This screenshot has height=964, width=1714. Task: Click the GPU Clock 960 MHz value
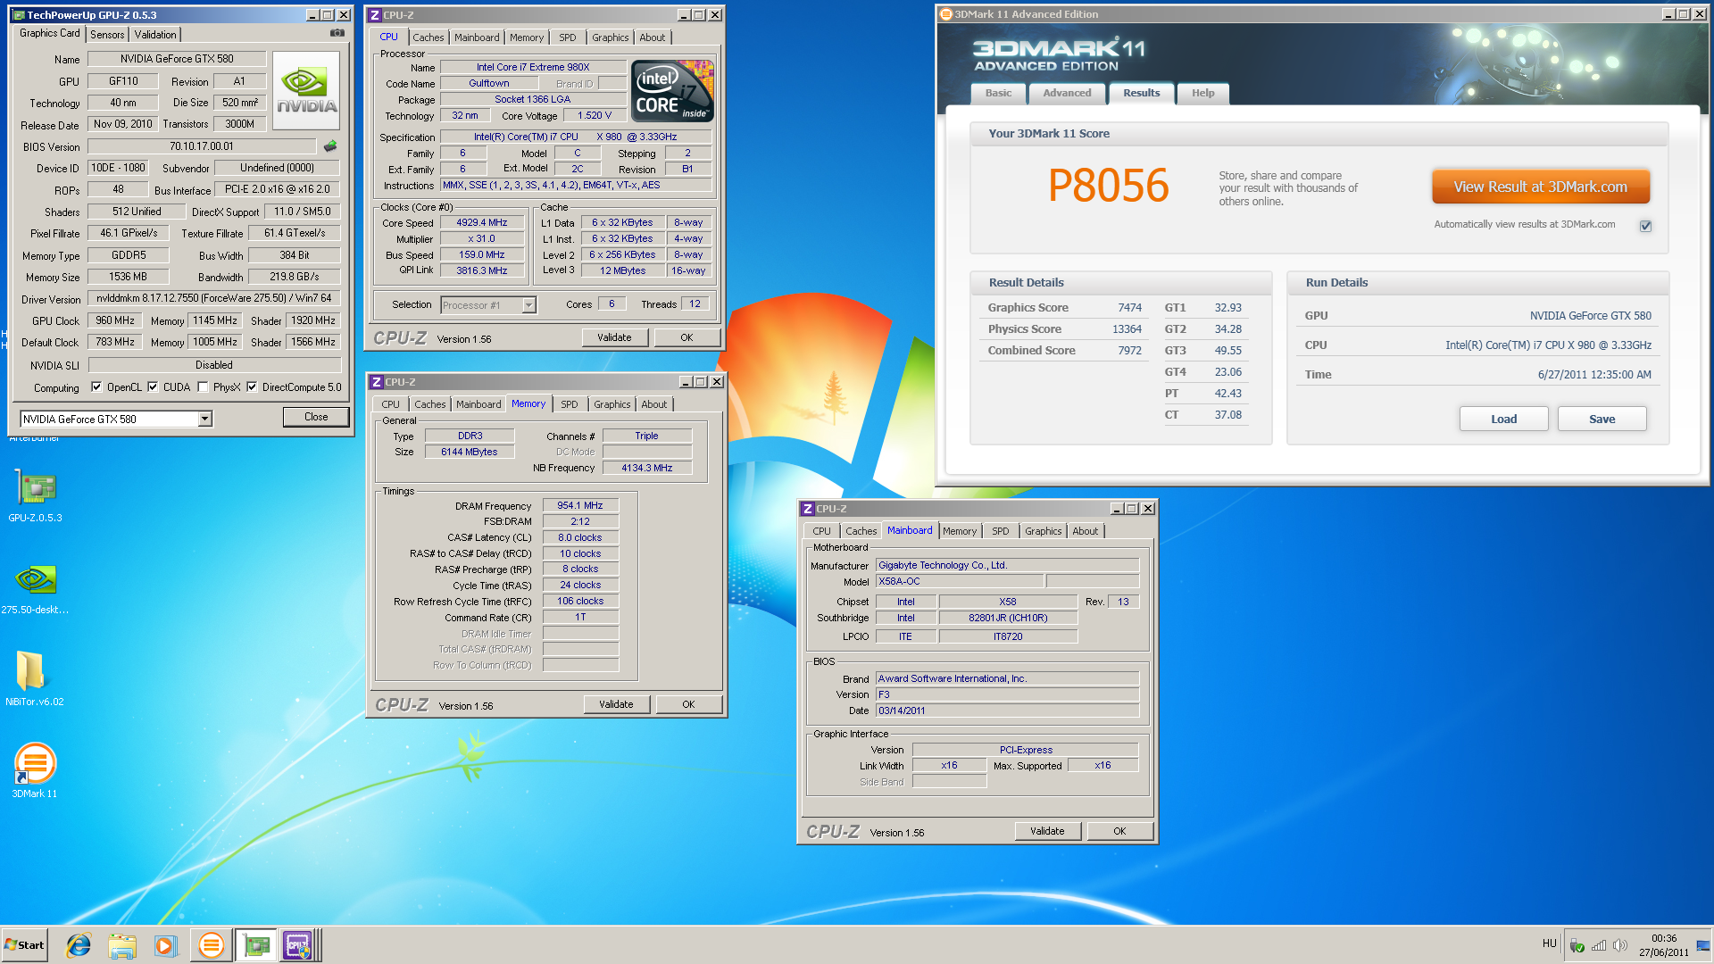click(x=115, y=320)
